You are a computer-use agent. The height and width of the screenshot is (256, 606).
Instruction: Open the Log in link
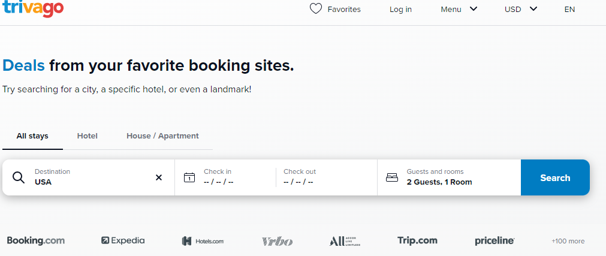pos(400,9)
